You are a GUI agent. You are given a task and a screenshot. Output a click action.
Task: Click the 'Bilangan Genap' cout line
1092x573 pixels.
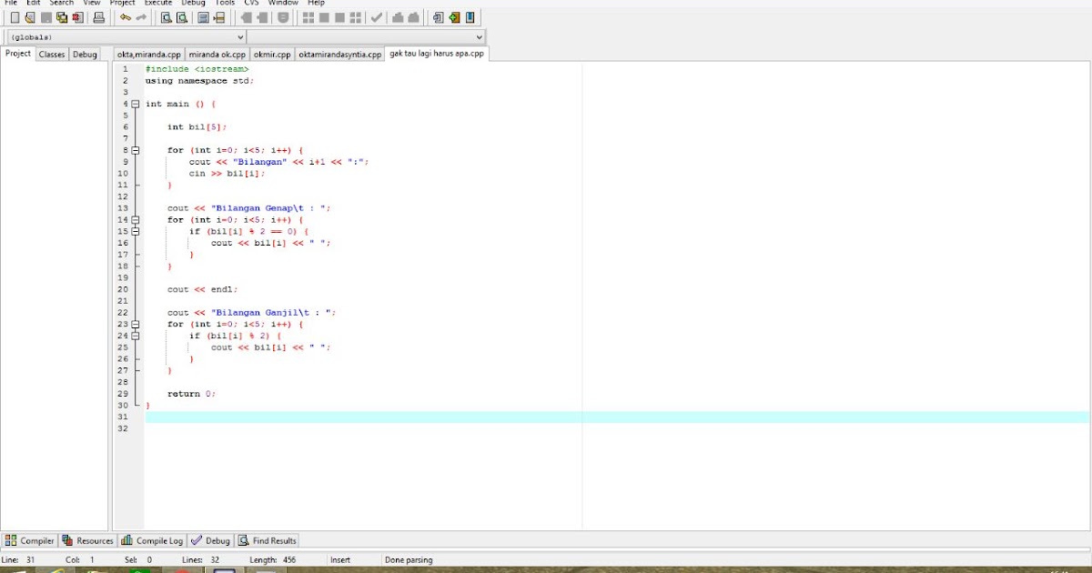pos(248,208)
